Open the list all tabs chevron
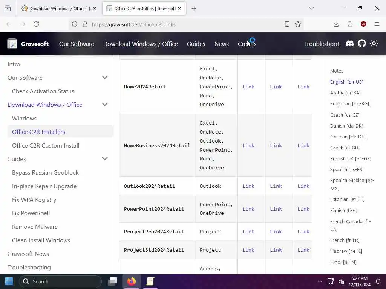This screenshot has height=289, width=386. 311,8
